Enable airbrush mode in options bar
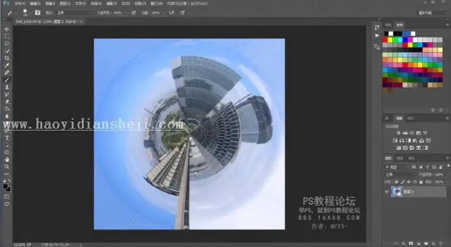 click(171, 13)
